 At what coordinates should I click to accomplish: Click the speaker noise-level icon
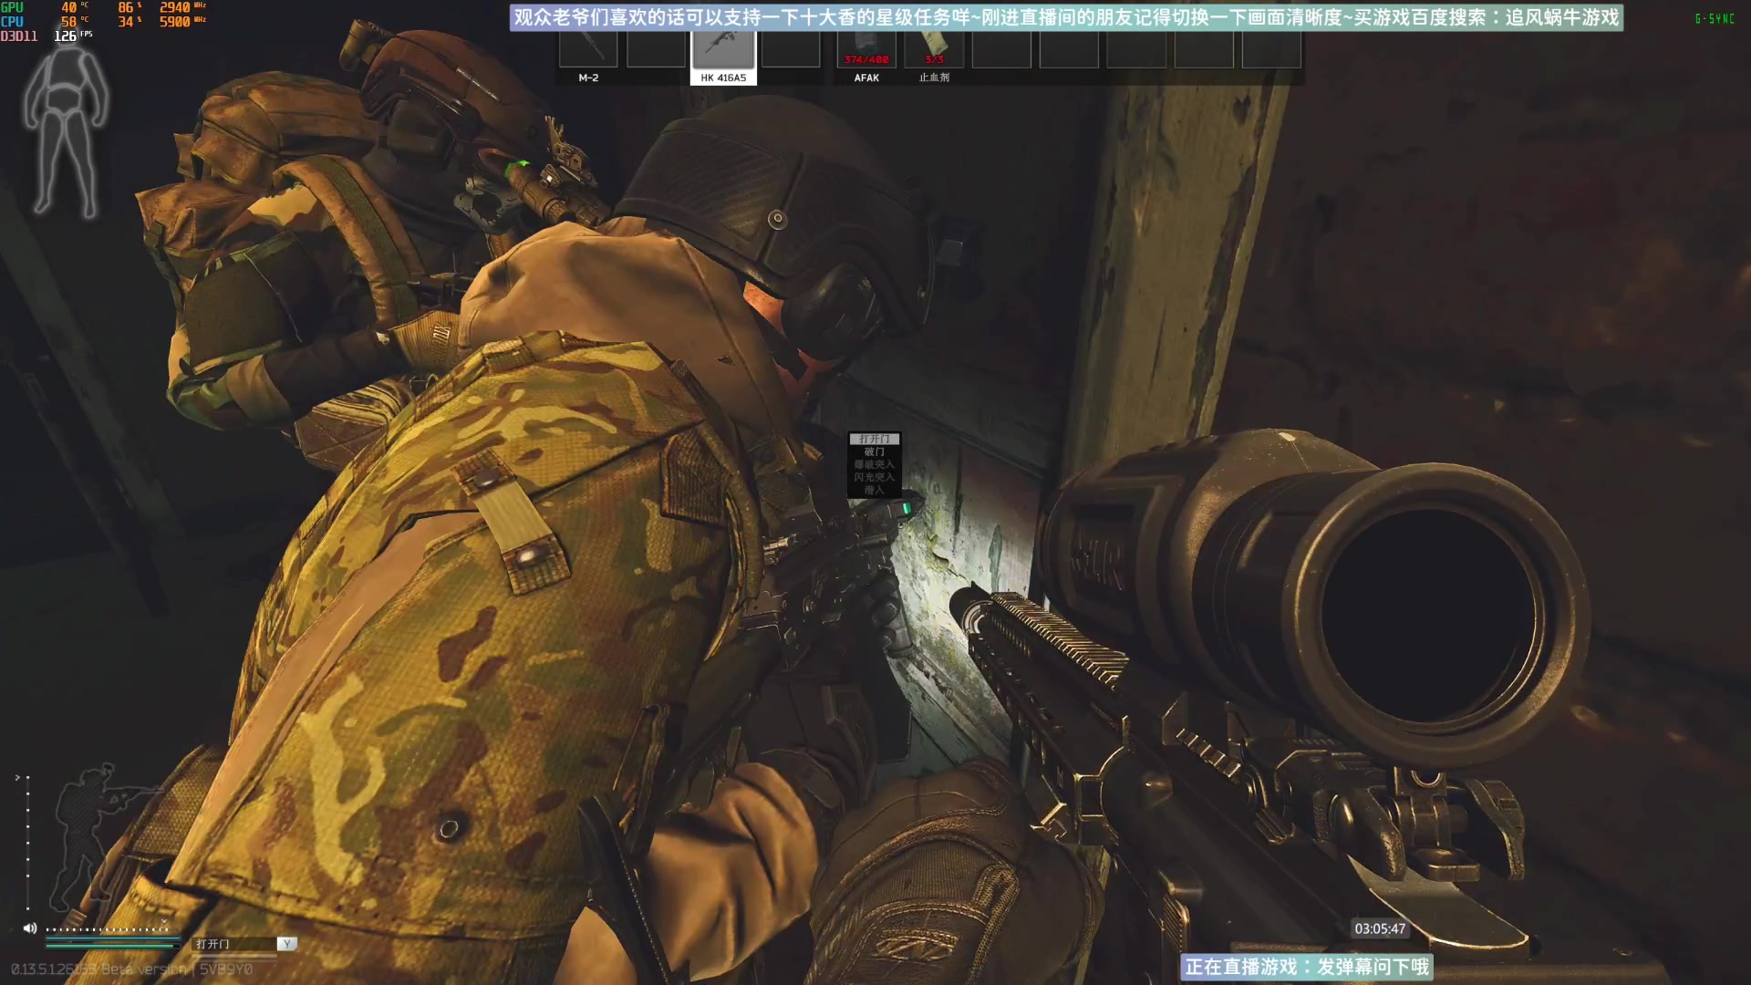click(x=30, y=928)
